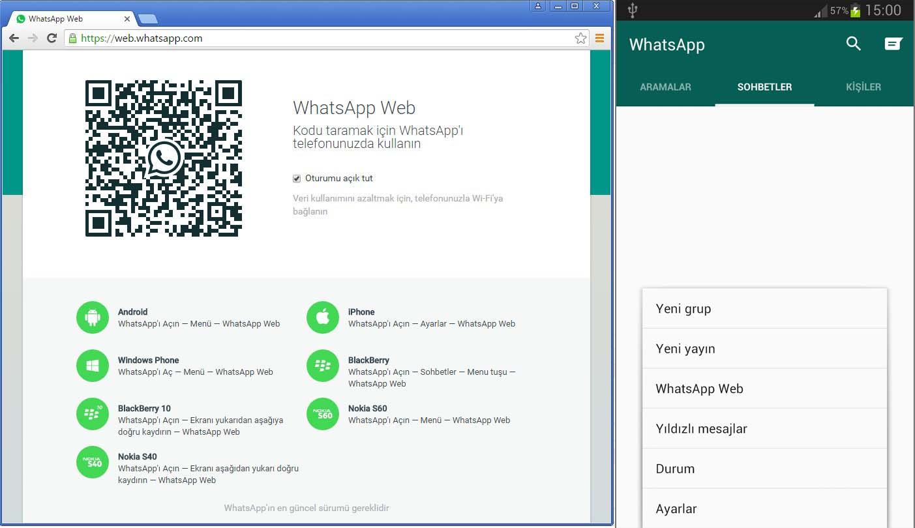Click the BlackBerry green circle icon
Screen dimensions: 915x528
tap(323, 366)
